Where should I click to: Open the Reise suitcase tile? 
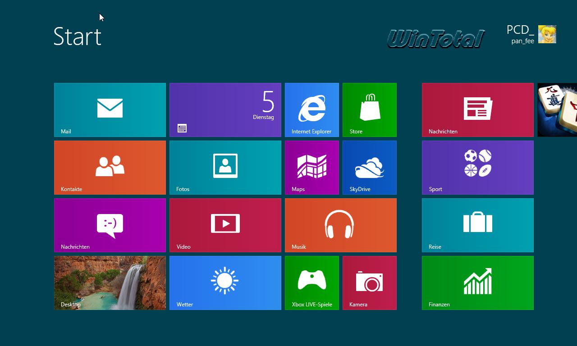click(x=478, y=225)
